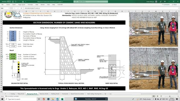Open Customize Quick Access Toolbar dropdown
This screenshot has width=180, height=101.
click(x=25, y=2)
